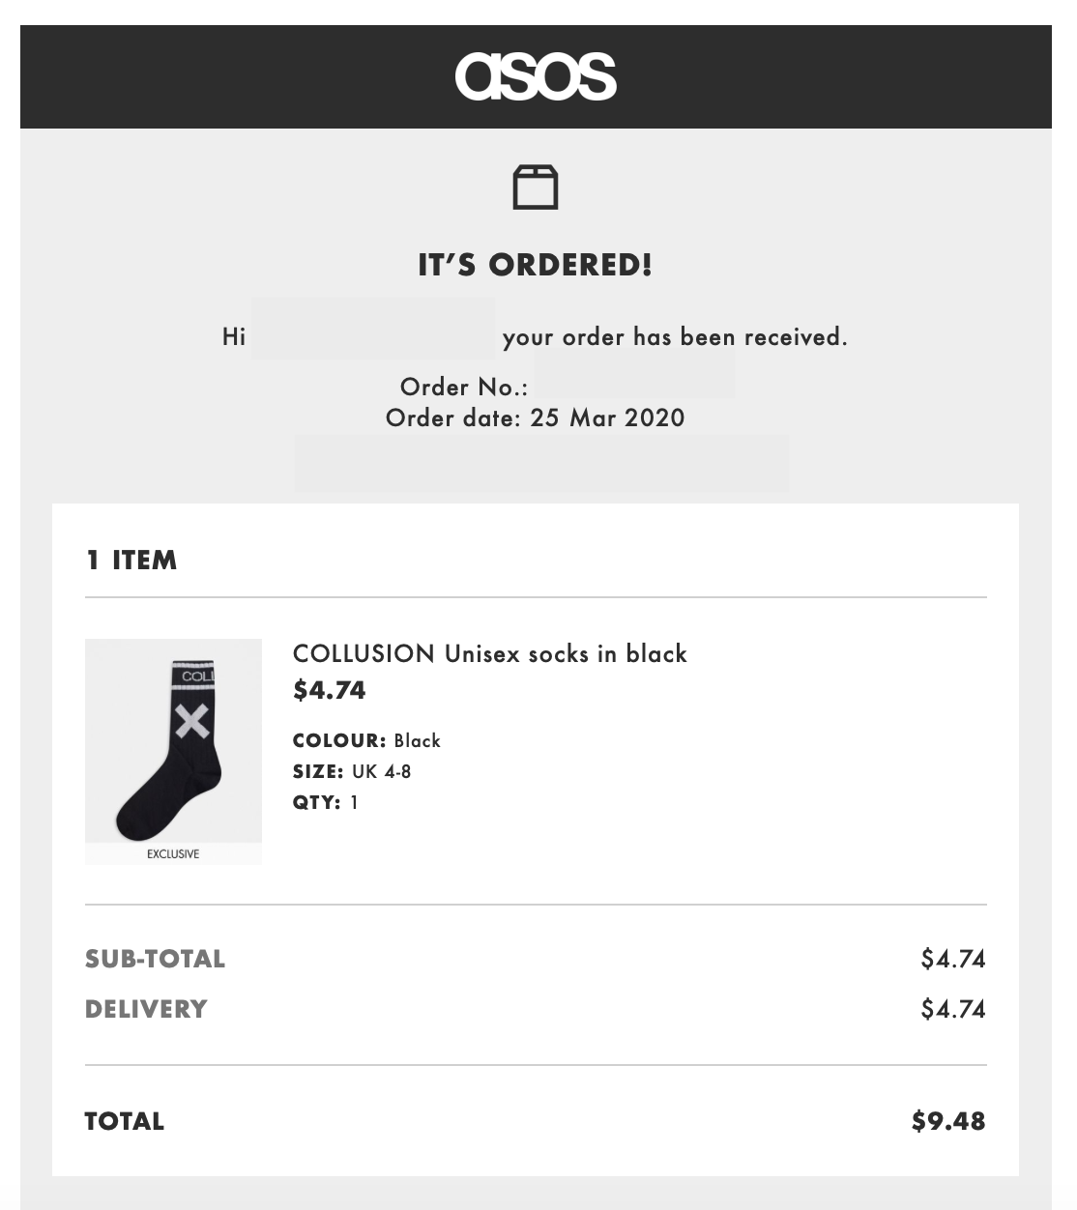Click the COLOUR: Black detail
Image resolution: width=1077 pixels, height=1210 pixels.
(x=366, y=741)
